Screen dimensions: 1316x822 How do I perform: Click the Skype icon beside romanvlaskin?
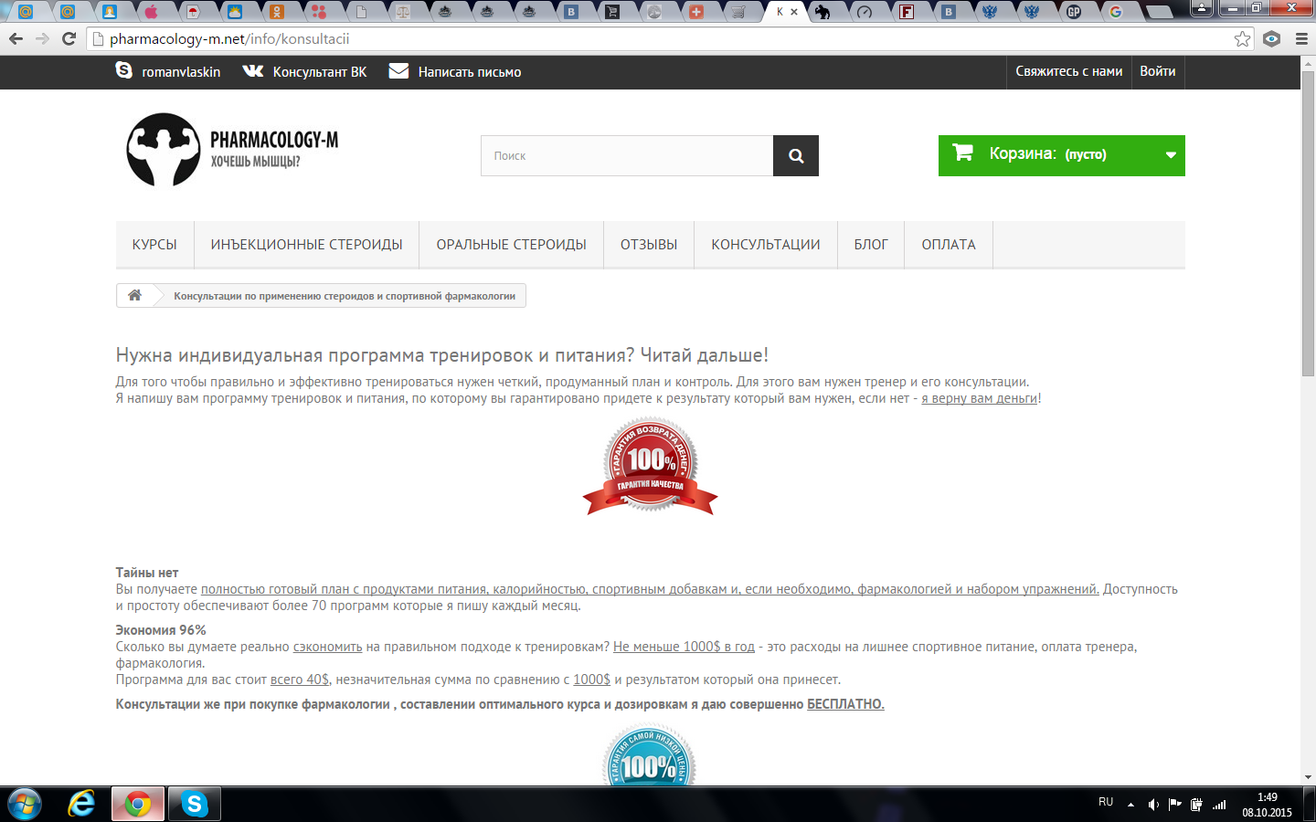pos(124,70)
